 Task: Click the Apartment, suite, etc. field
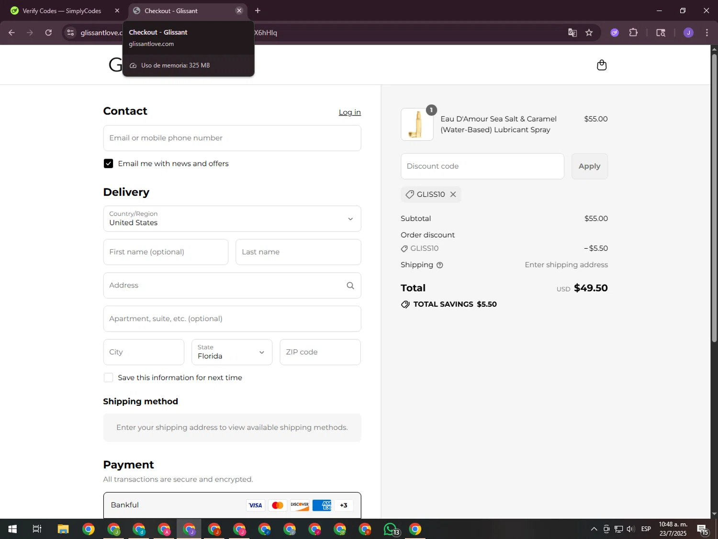pos(232,319)
